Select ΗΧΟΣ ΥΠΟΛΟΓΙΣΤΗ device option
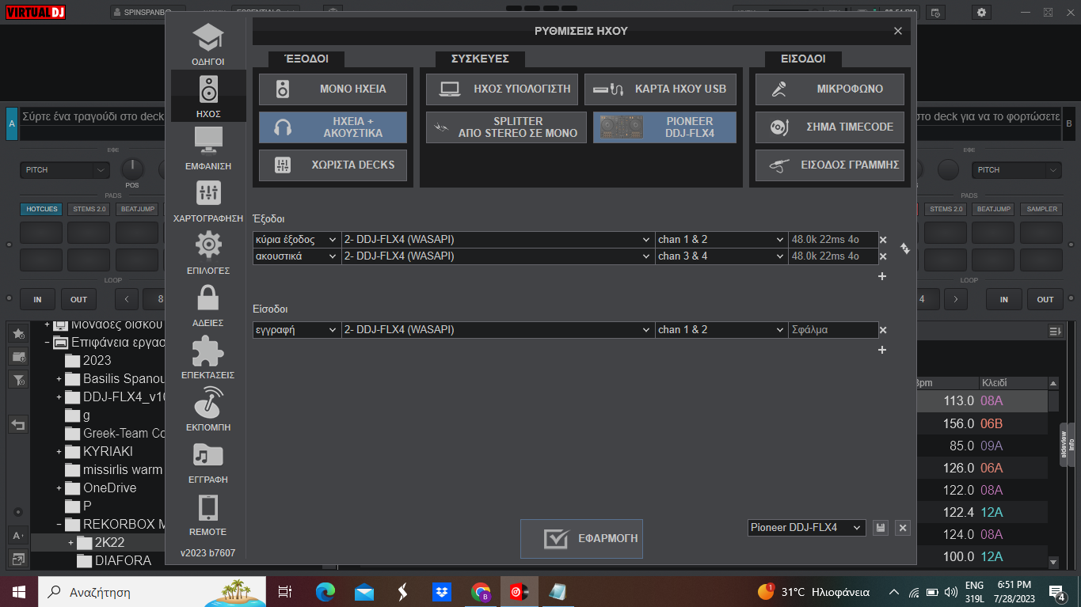The height and width of the screenshot is (607, 1081). point(502,89)
